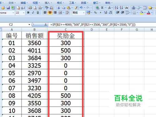Apply filter with the funnel icon
The height and width of the screenshot is (117, 156).
tap(126, 8)
